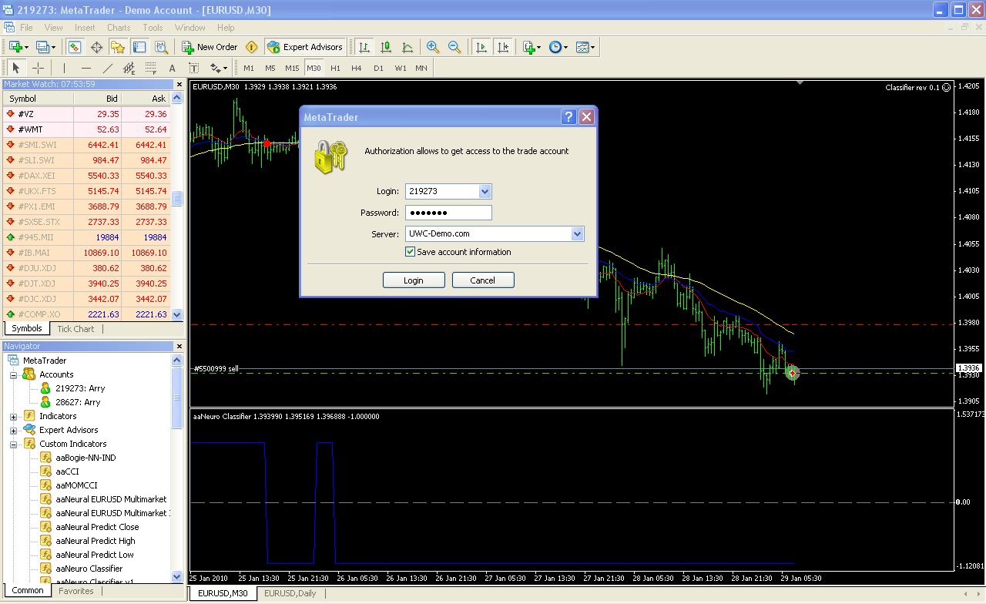Viewport: 986px width, 604px height.
Task: Switch to Navigator Favorites tab
Action: pyautogui.click(x=76, y=591)
